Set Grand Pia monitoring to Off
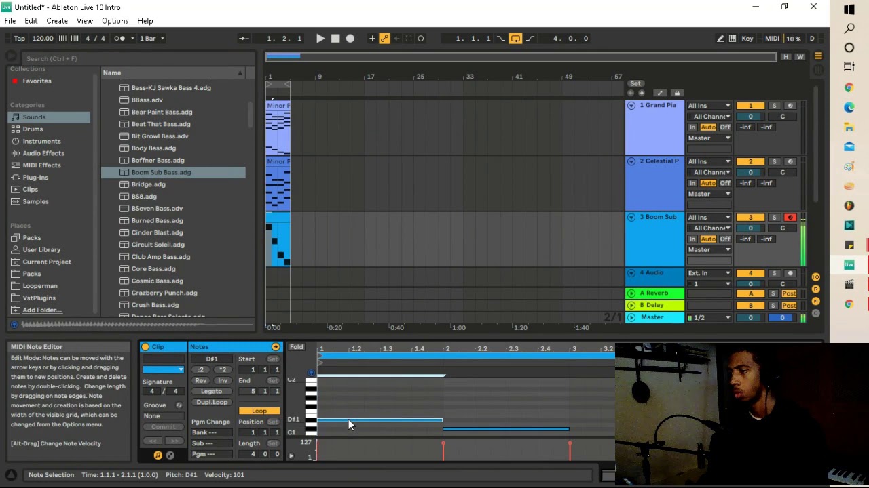The image size is (869, 488). [x=725, y=127]
